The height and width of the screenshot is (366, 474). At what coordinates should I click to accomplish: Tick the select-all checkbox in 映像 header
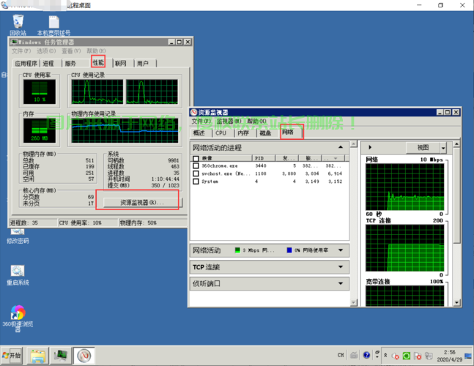pyautogui.click(x=196, y=158)
